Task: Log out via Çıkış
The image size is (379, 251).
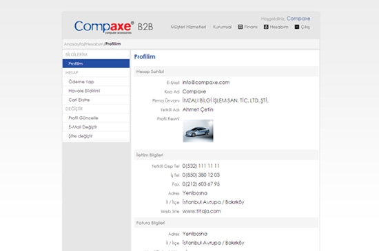Action: pos(305,27)
